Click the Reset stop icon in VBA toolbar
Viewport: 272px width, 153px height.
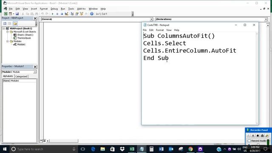coord(62,14)
